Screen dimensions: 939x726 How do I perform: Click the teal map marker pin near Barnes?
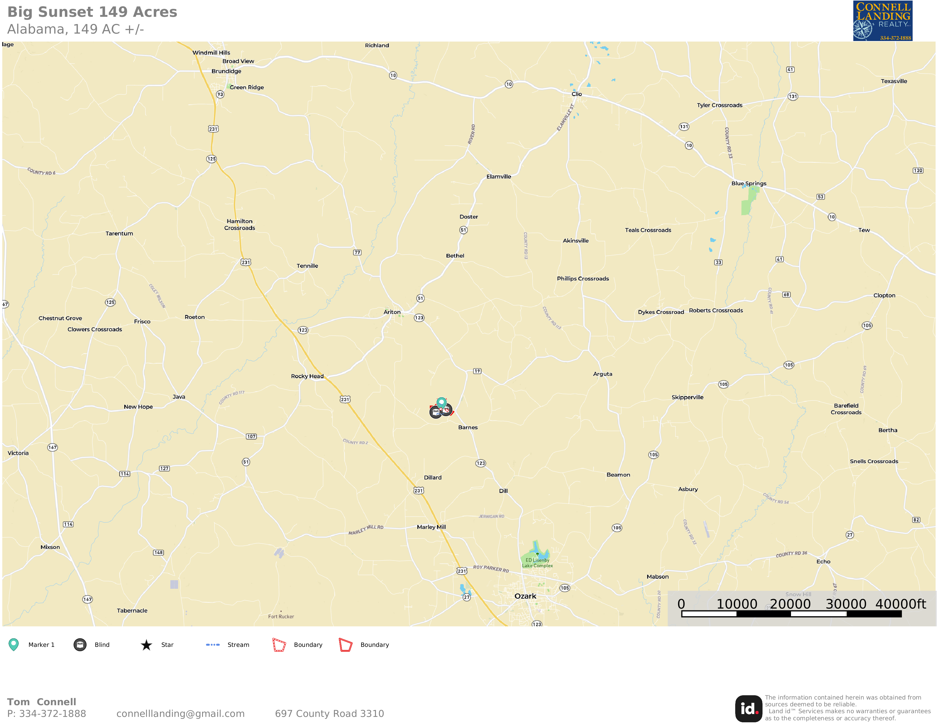point(441,403)
